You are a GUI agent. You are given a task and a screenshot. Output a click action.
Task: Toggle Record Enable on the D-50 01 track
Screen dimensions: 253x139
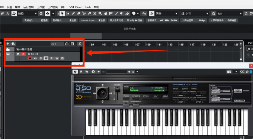click(x=30, y=58)
